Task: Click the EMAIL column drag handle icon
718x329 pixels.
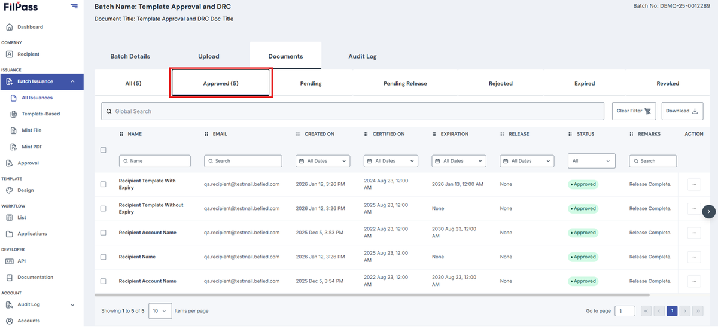Action: [206, 134]
